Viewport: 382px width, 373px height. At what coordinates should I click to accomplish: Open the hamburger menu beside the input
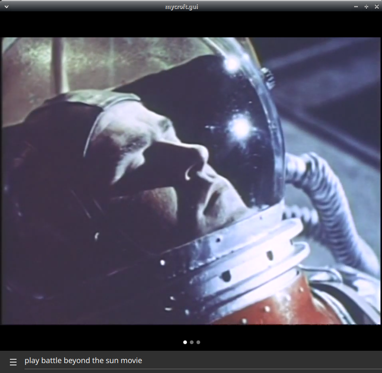pos(13,362)
